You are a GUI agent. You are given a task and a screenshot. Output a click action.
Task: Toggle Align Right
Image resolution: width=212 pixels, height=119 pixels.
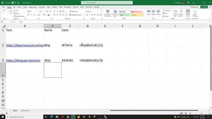[60, 15]
